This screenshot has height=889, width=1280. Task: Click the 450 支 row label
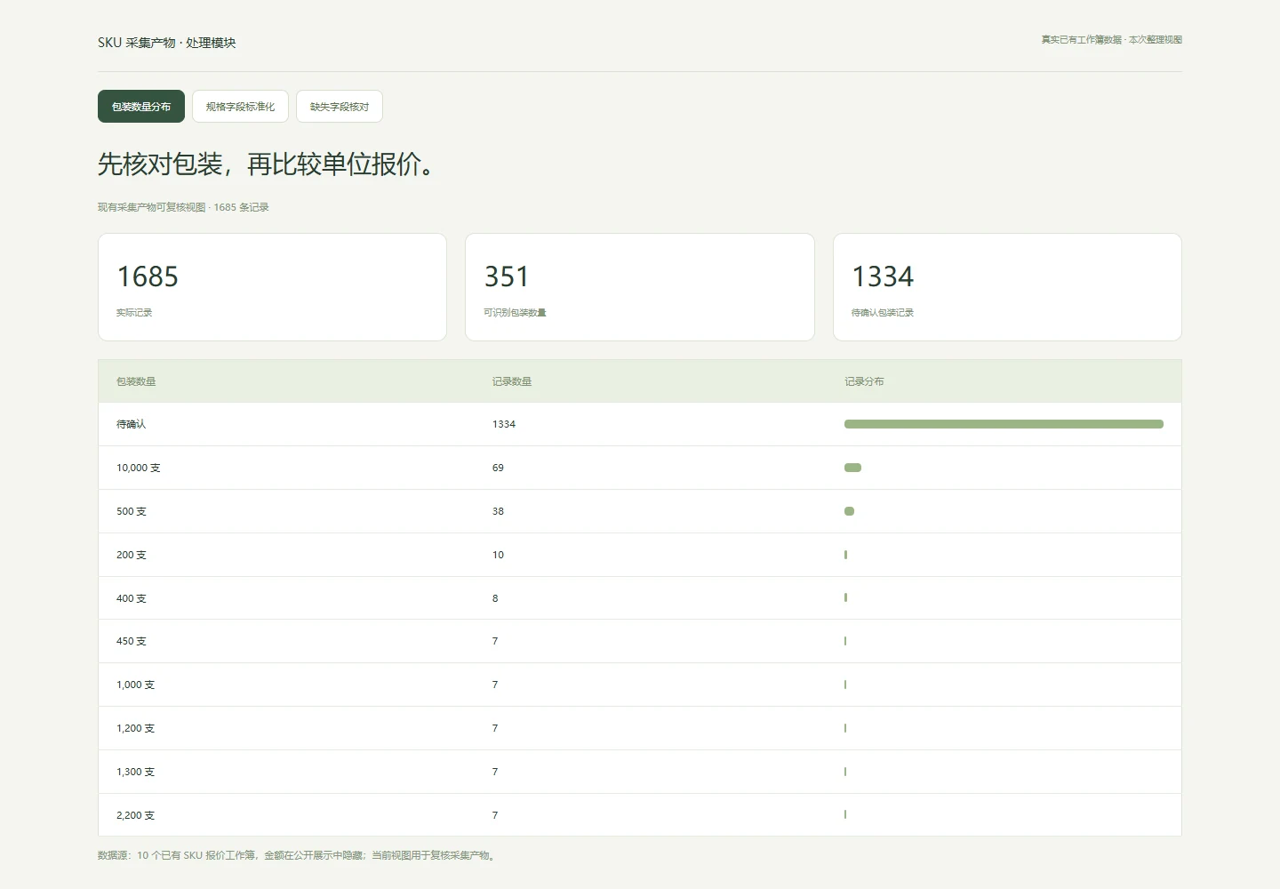[x=132, y=641]
